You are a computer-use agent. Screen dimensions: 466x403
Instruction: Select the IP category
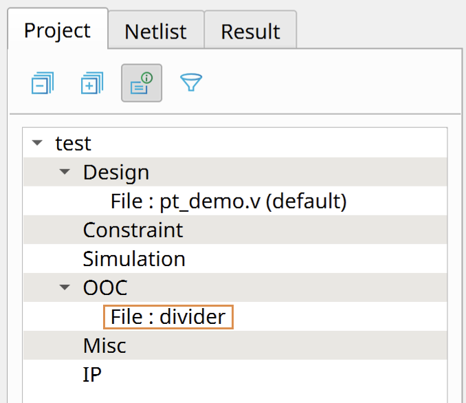tap(93, 374)
